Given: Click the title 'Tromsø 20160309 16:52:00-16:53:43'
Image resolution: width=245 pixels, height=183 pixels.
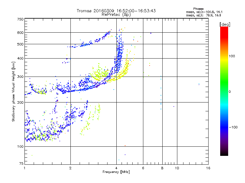Looking at the screenshot, I should tap(116, 11).
